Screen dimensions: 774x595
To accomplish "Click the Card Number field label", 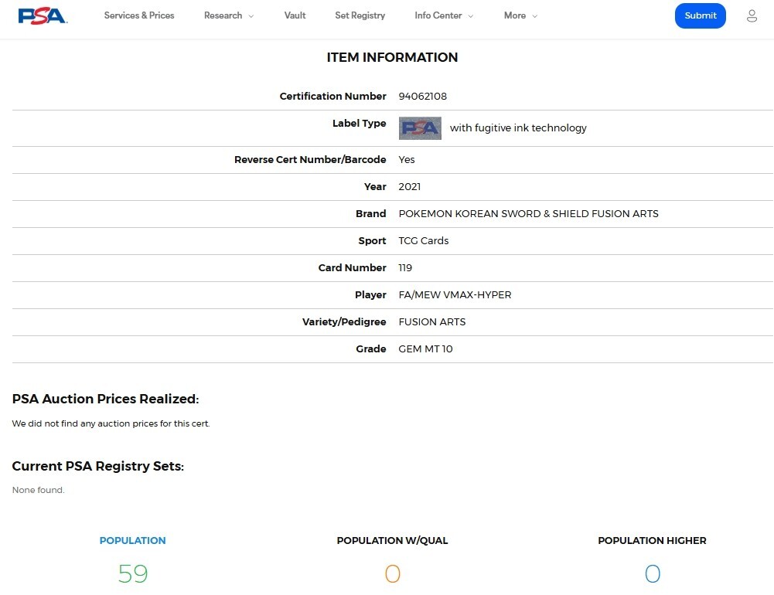I will click(352, 268).
